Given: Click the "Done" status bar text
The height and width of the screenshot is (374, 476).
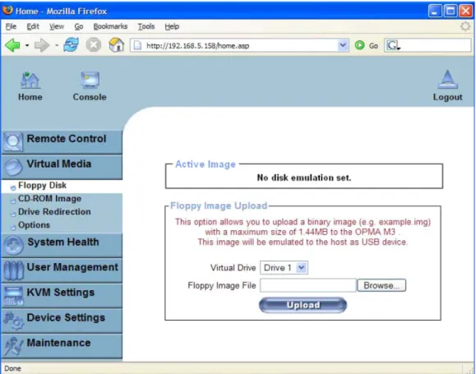Looking at the screenshot, I should 12,368.
